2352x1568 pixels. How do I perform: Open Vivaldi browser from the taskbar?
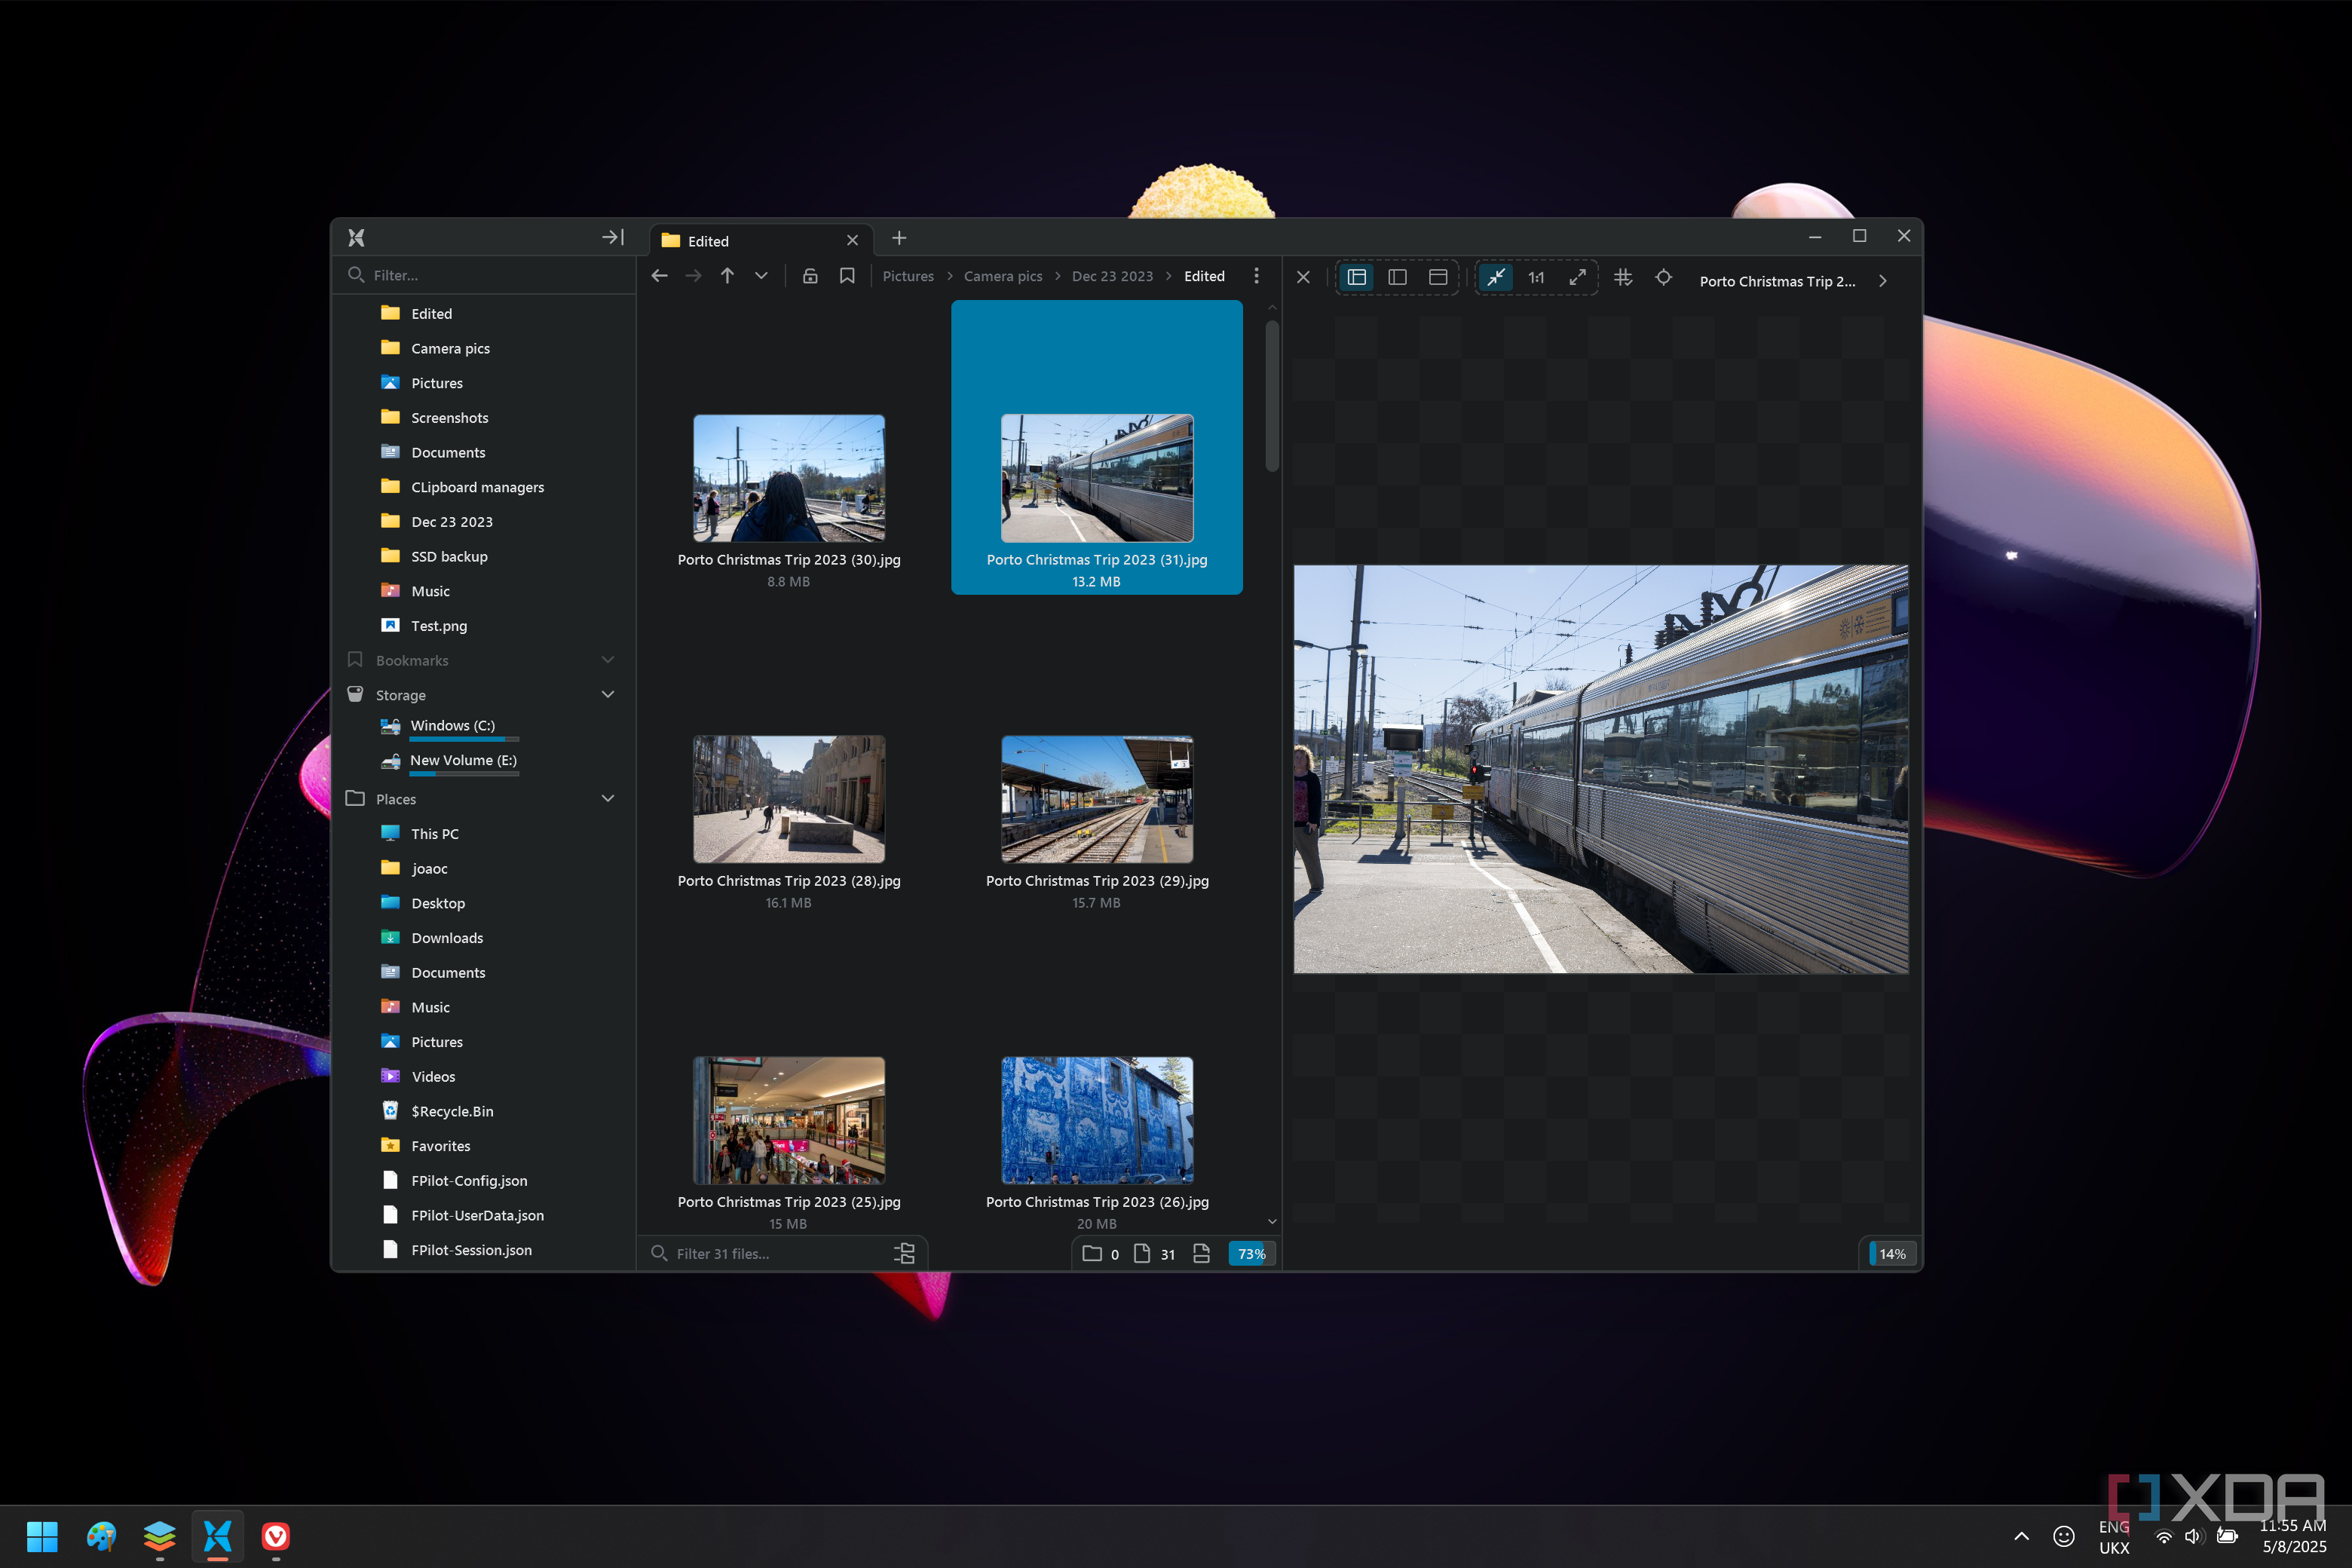(276, 1536)
